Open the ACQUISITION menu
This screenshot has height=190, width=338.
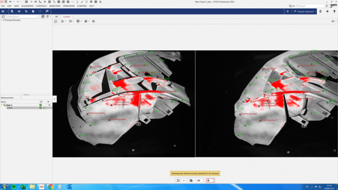point(27,6)
